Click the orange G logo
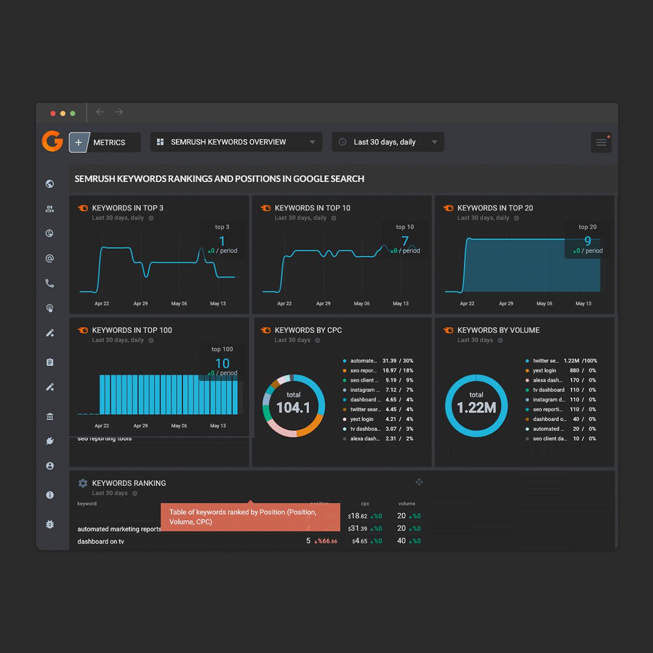 point(52,141)
